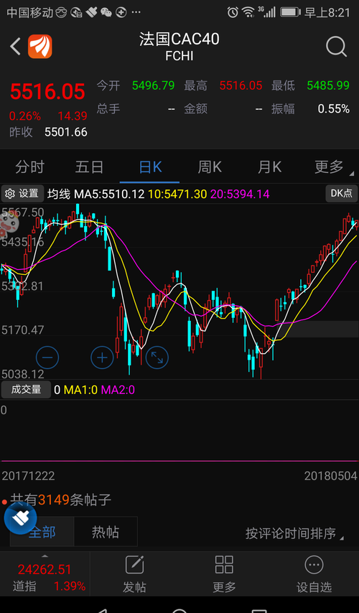Image resolution: width=359 pixels, height=613 pixels.
Task: Zoom out chart with minus icon
Action: (47, 357)
